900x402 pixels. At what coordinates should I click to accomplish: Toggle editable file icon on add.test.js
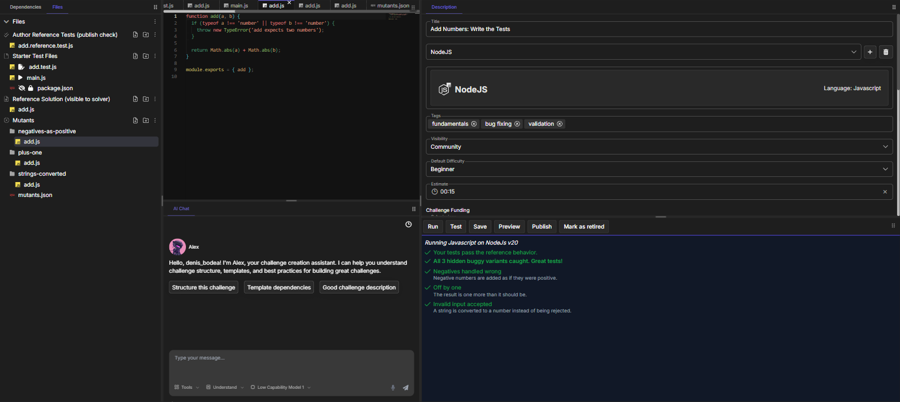pyautogui.click(x=21, y=67)
